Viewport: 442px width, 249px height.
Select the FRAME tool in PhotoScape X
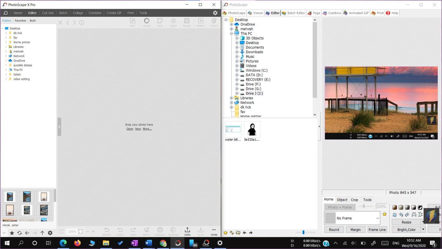click(x=187, y=22)
